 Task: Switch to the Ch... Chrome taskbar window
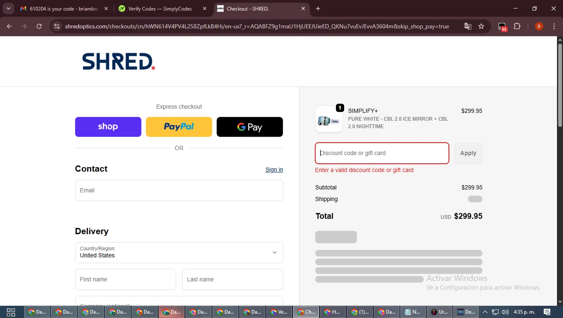coord(306,312)
